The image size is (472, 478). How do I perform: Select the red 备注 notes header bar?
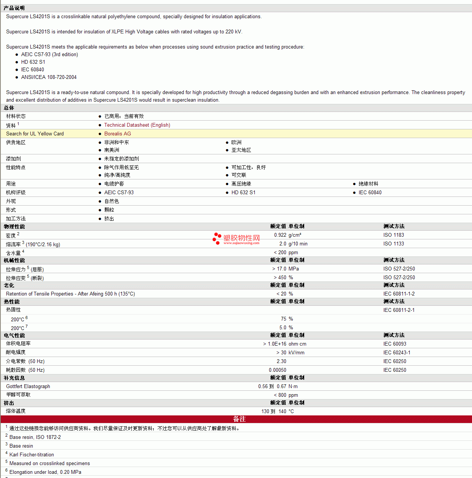(236, 419)
